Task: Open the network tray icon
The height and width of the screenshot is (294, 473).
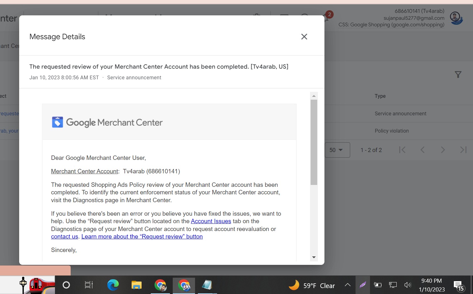Action: point(393,285)
